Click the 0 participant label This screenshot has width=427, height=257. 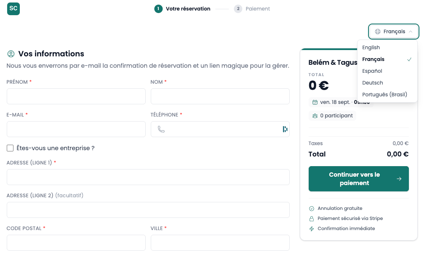pyautogui.click(x=336, y=116)
